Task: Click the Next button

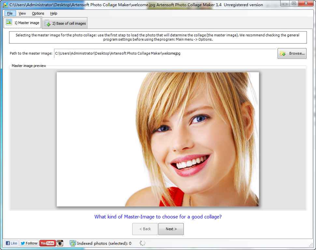Action: click(171, 229)
